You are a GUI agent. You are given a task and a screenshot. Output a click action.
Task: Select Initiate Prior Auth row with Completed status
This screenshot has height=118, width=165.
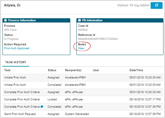(x=83, y=85)
